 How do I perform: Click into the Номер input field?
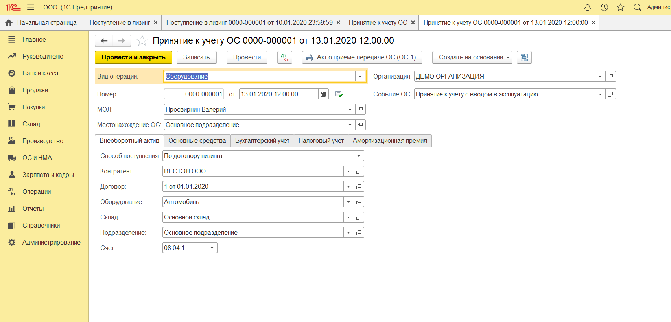pos(194,94)
